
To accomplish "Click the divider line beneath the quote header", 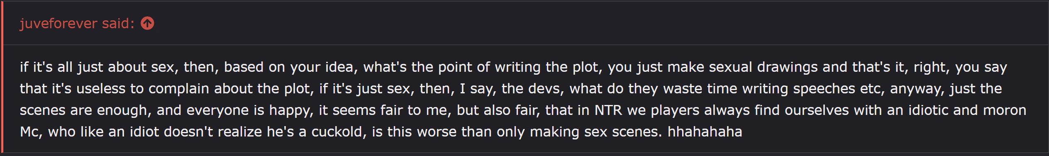I will click(525, 44).
